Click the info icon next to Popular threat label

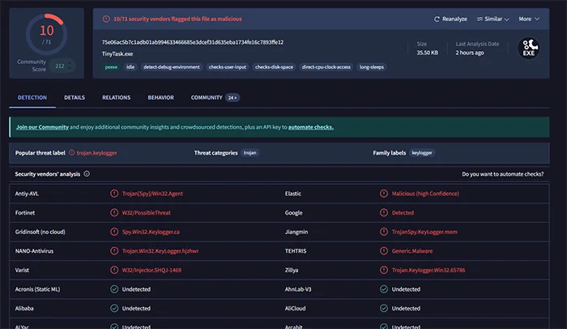coord(71,152)
